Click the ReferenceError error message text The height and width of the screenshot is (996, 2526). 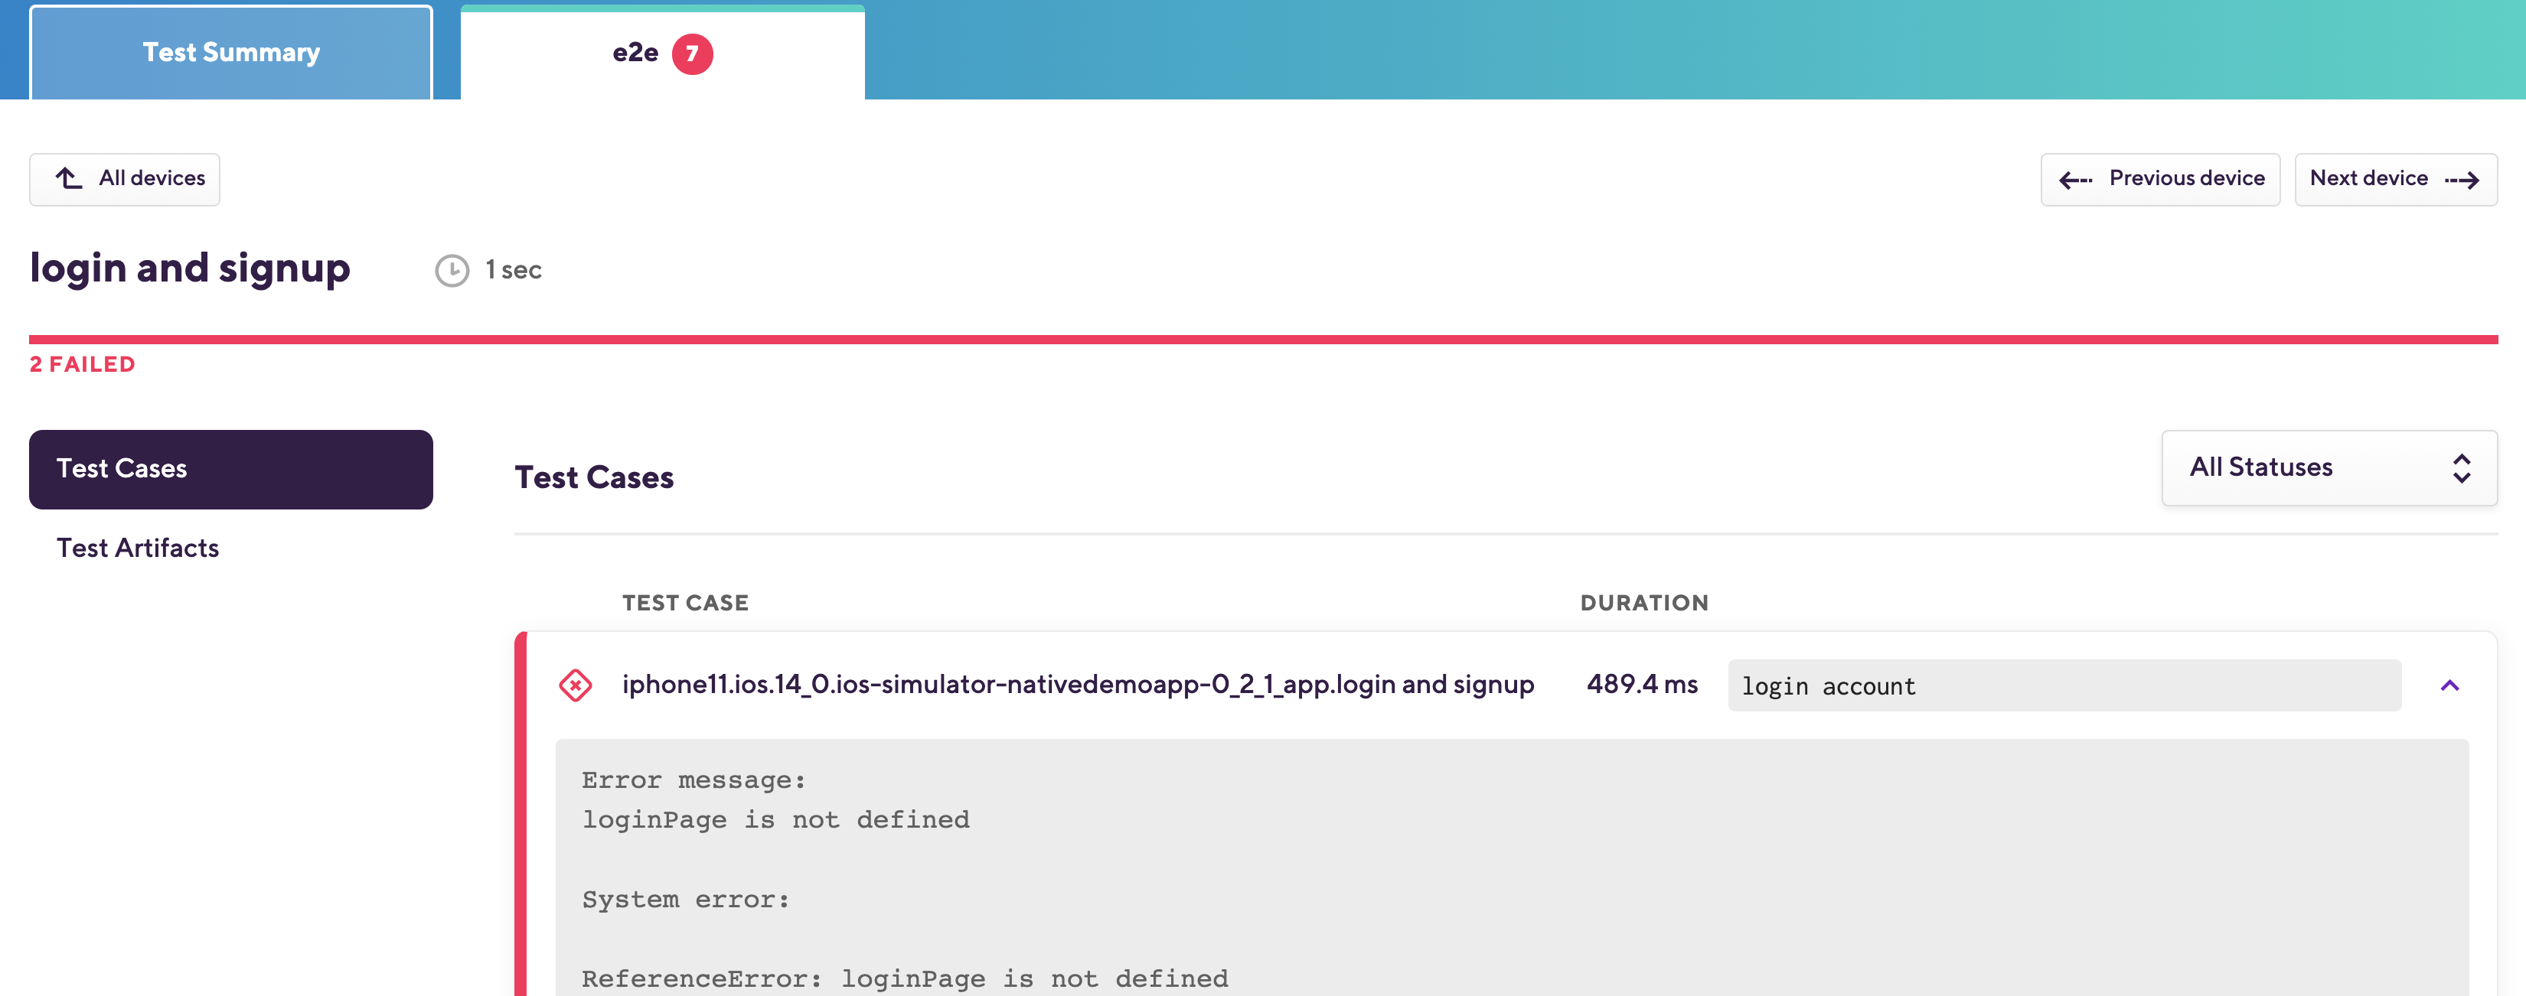[904, 978]
